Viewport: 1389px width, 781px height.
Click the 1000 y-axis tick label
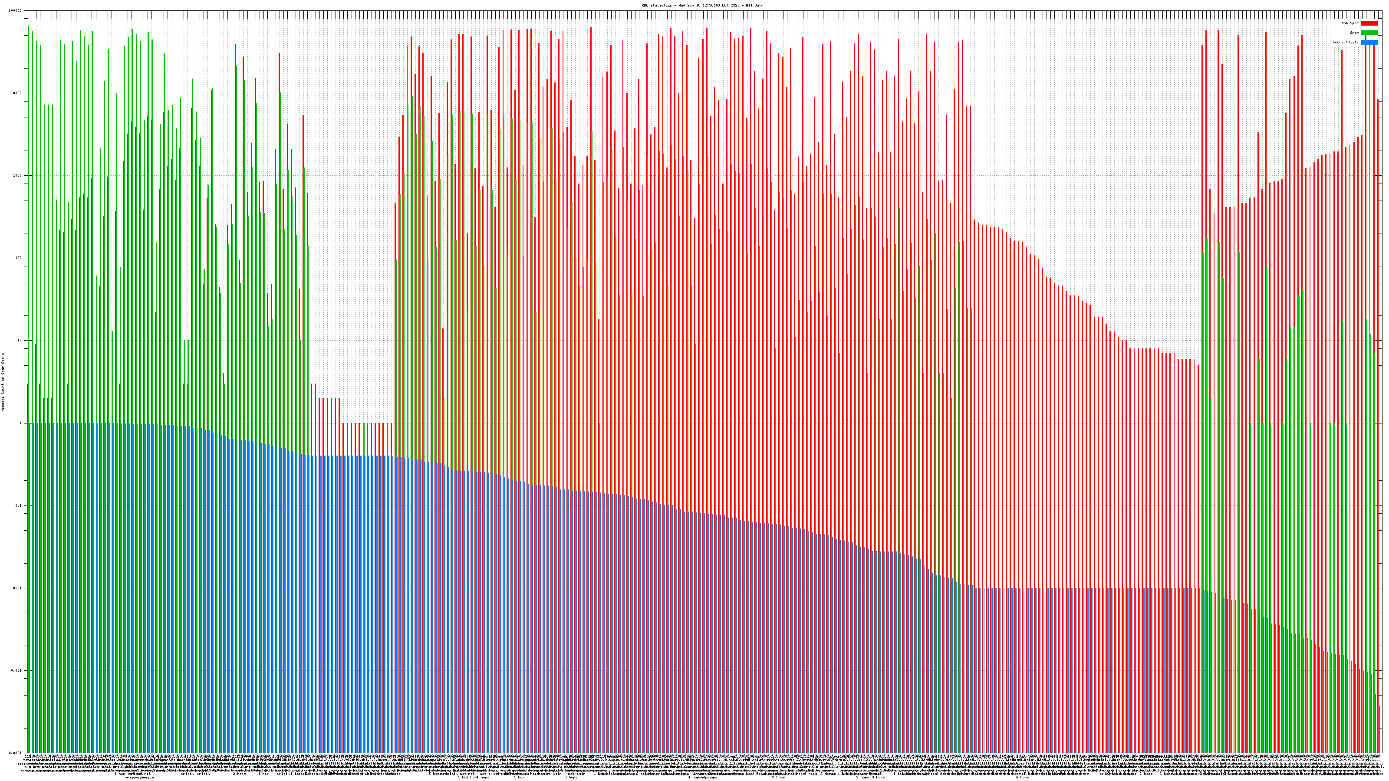point(18,176)
